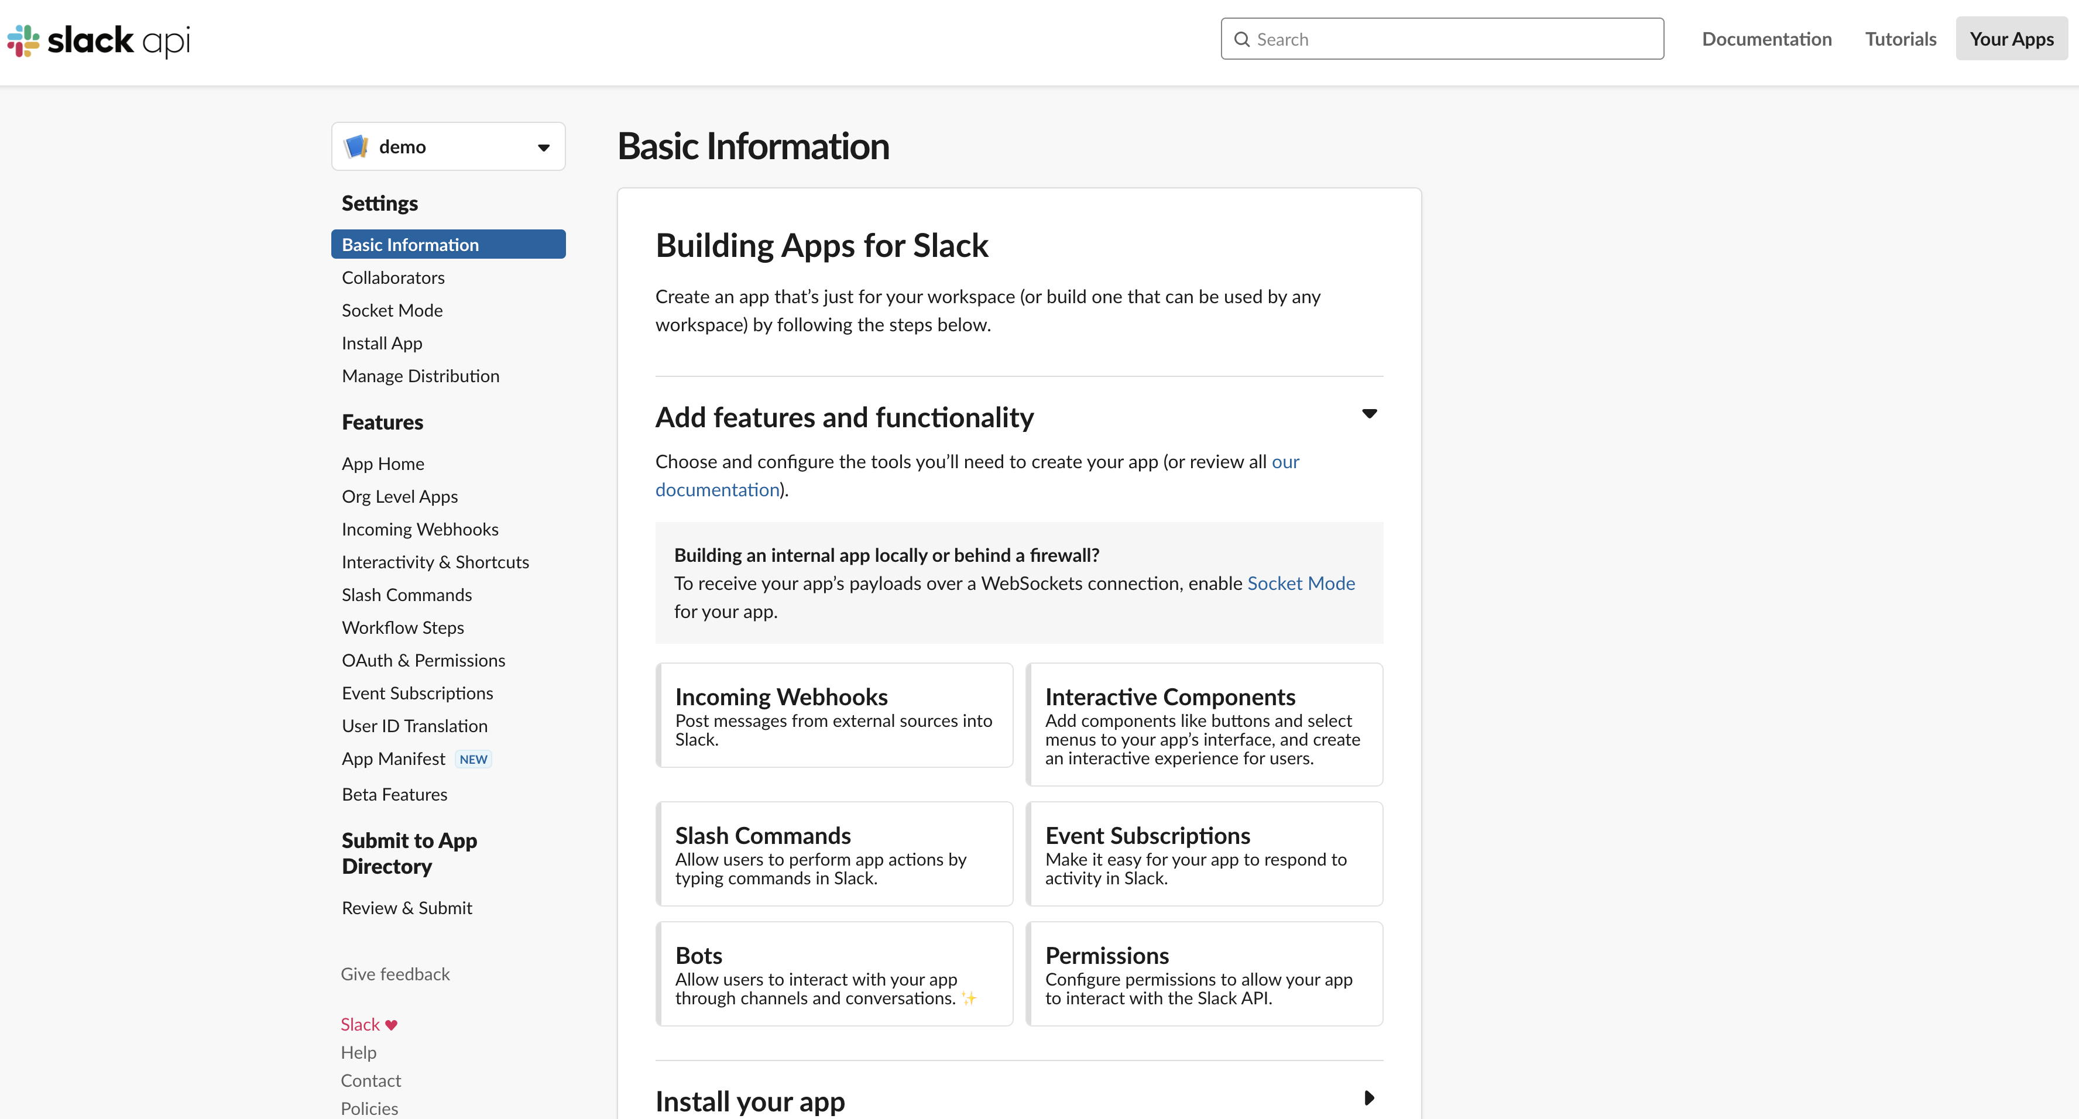Viewport: 2079px width, 1119px height.
Task: Collapse Add features and functionality section
Action: tap(1369, 414)
